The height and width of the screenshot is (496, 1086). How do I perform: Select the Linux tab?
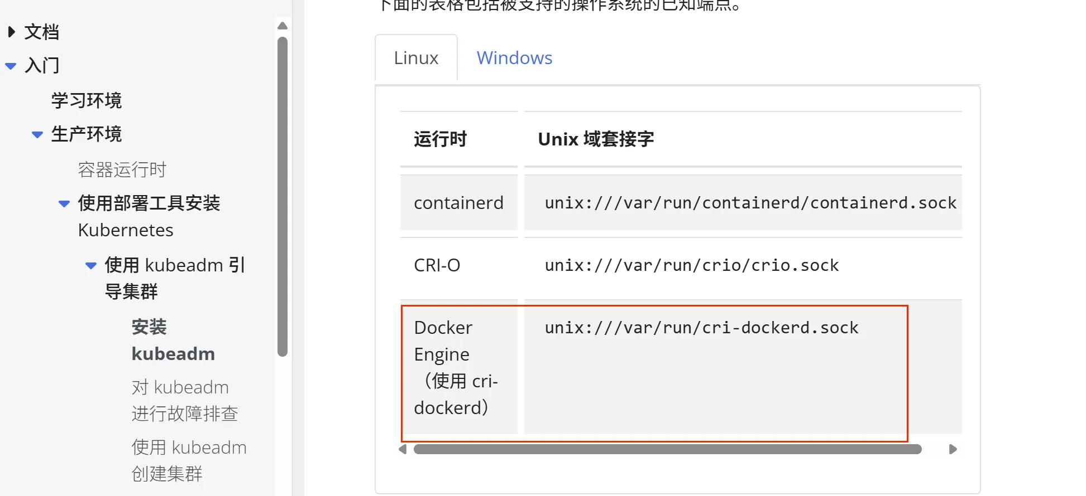[416, 58]
